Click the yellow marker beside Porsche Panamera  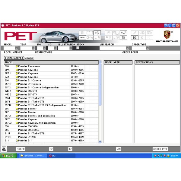pyautogui.click(x=17, y=66)
